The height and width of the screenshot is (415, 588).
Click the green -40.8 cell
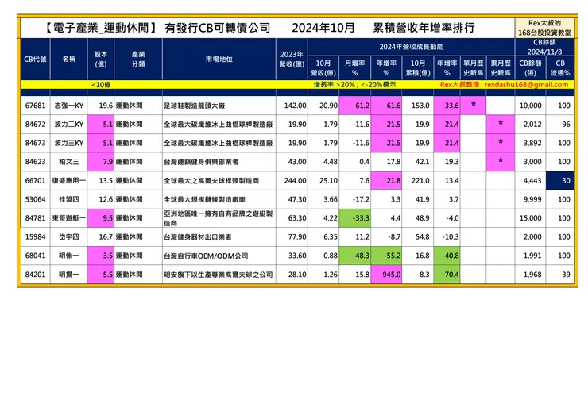[x=447, y=256]
